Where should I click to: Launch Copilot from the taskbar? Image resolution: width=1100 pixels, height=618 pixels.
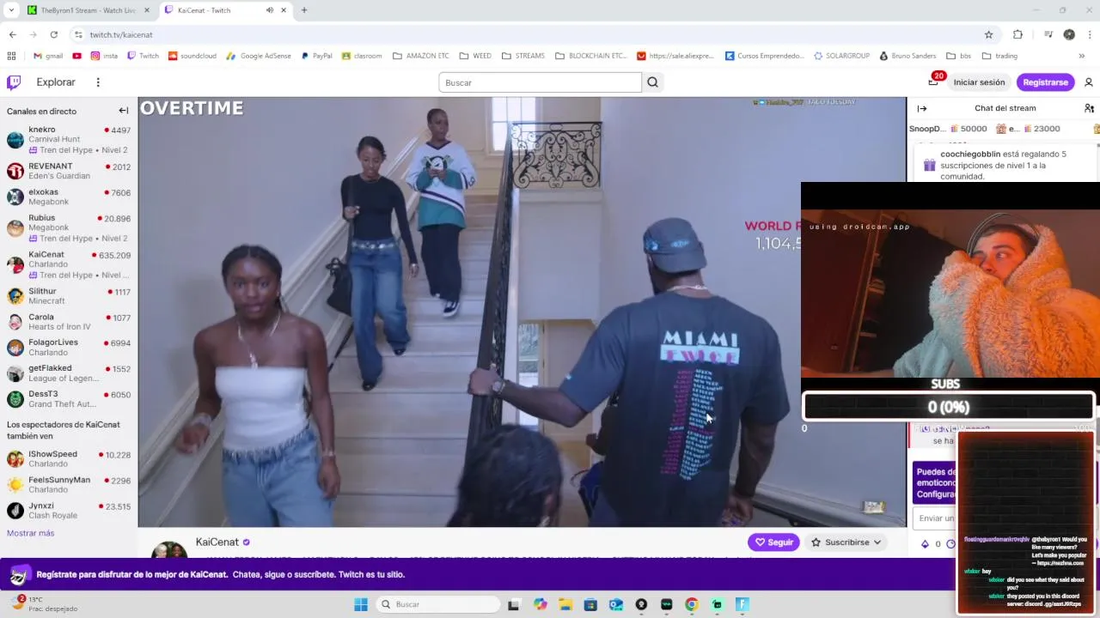[540, 604]
